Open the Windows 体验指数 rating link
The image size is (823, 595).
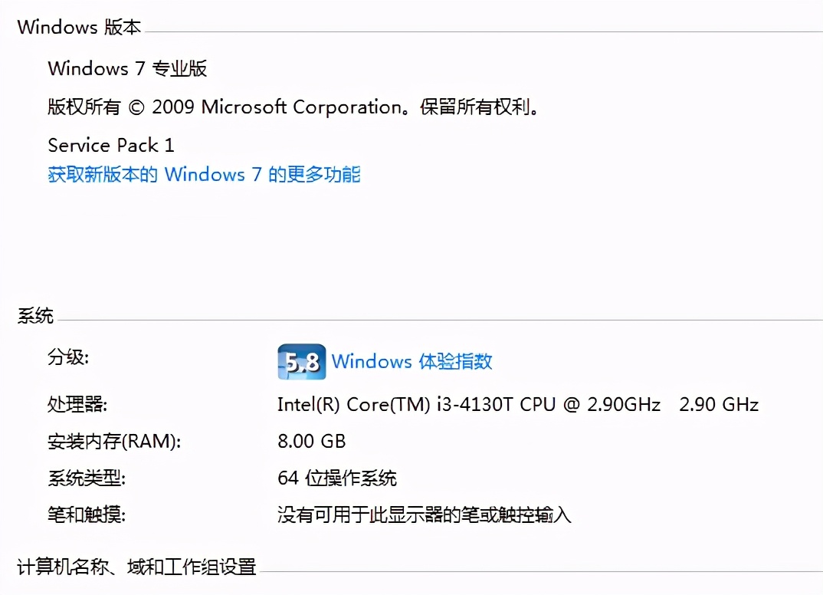point(416,361)
